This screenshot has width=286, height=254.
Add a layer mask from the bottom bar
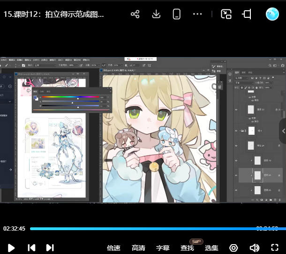click(262, 200)
